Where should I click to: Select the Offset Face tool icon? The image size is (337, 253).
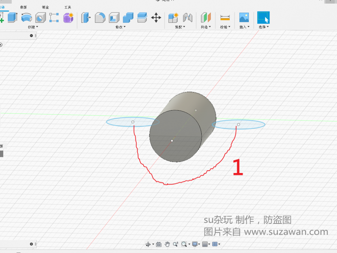[142, 18]
